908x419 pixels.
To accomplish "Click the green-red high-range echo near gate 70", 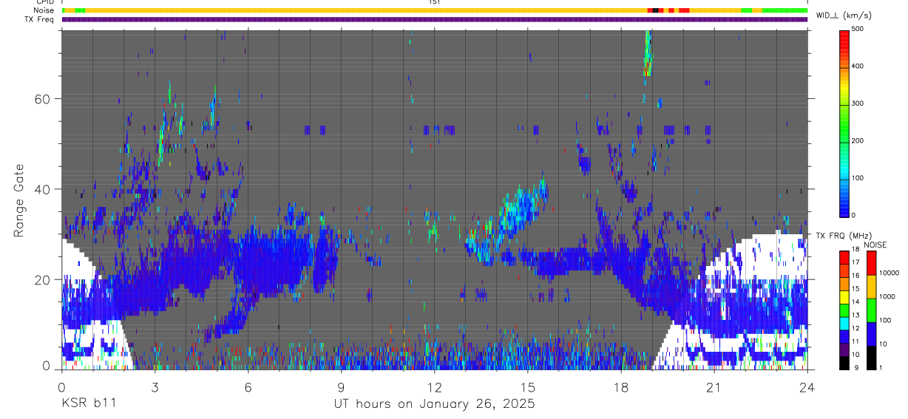I will coord(648,53).
